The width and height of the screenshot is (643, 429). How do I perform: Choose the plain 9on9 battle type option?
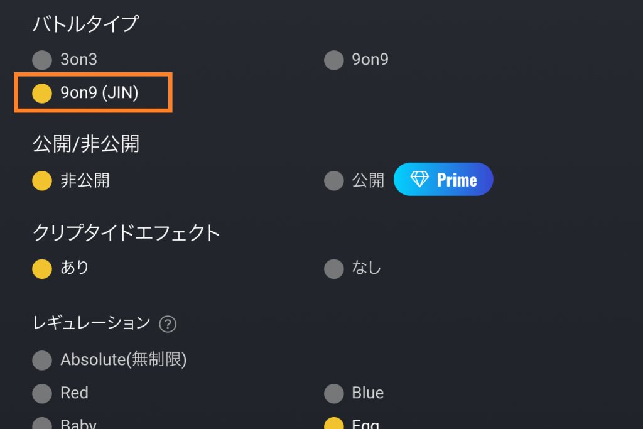click(334, 60)
